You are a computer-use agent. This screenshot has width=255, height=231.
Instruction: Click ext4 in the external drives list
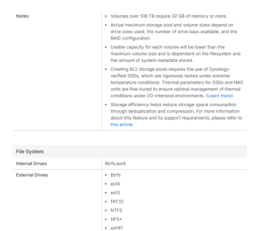pyautogui.click(x=115, y=184)
